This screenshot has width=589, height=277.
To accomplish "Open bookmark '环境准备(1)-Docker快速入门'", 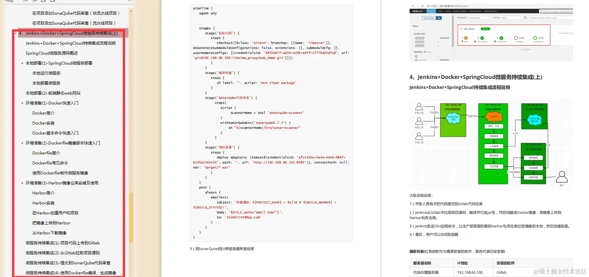I will click(x=52, y=103).
